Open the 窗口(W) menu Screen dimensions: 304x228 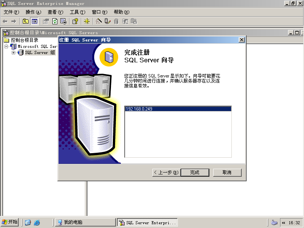[100, 12]
